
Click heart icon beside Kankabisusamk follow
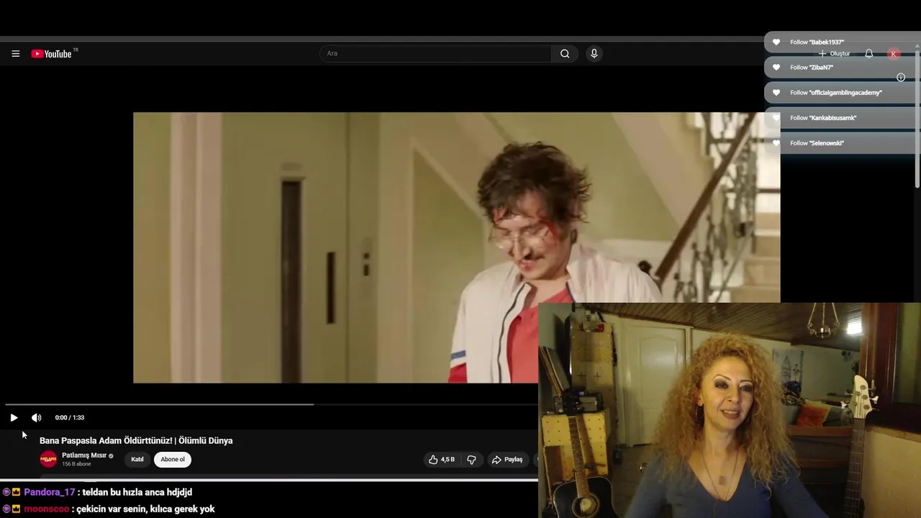[x=776, y=118]
